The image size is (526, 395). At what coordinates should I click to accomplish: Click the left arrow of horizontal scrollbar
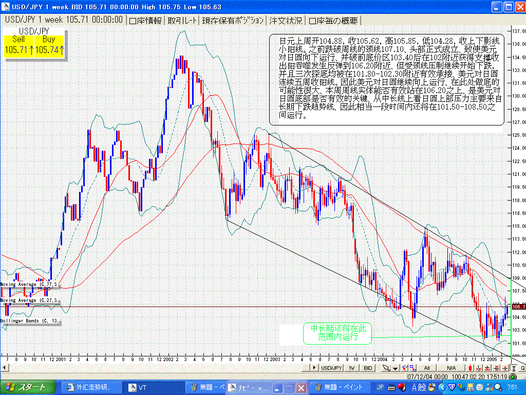(5, 368)
